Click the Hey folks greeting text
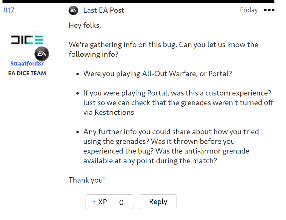 (x=85, y=26)
